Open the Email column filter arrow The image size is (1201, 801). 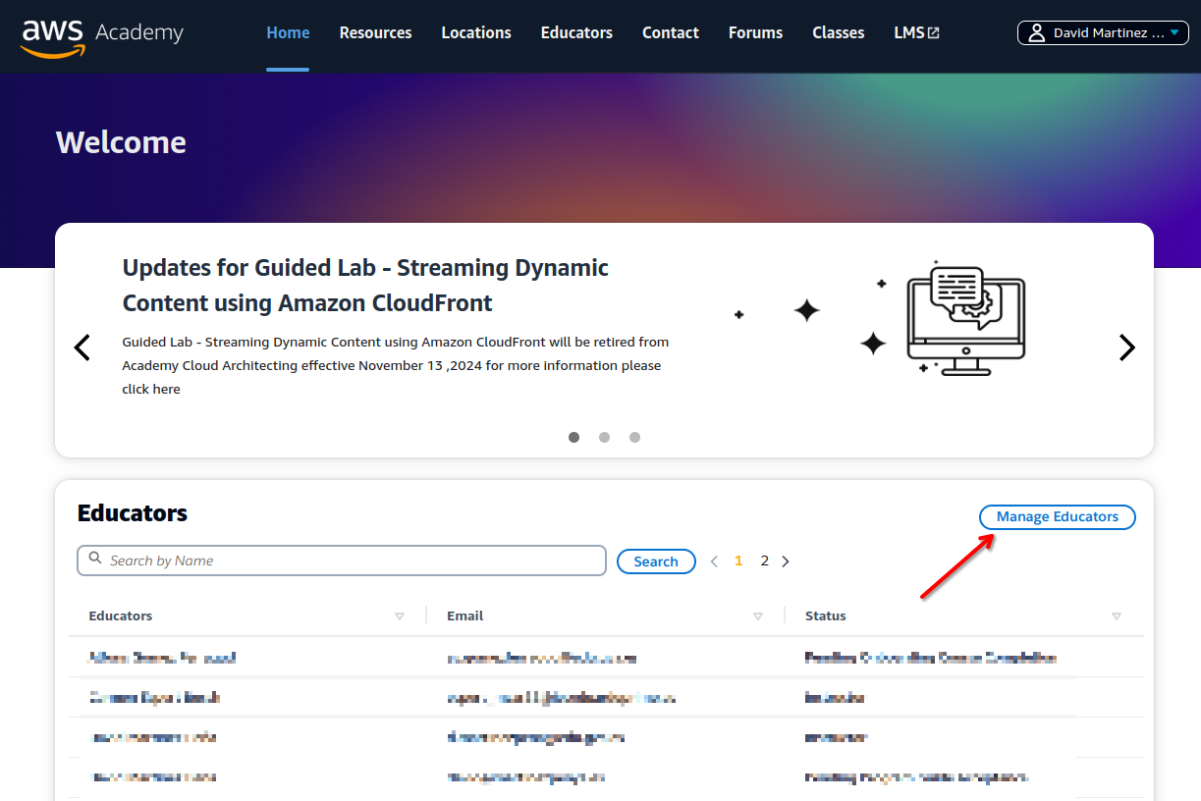click(758, 616)
